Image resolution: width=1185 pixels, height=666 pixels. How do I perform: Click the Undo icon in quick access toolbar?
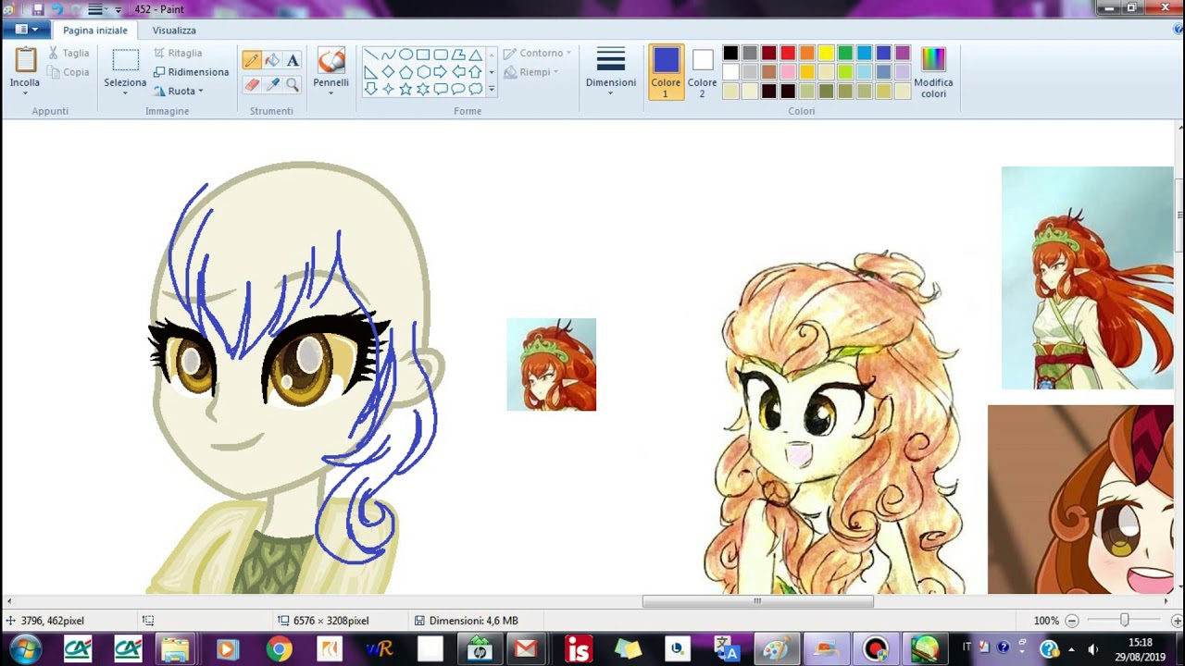pyautogui.click(x=56, y=9)
